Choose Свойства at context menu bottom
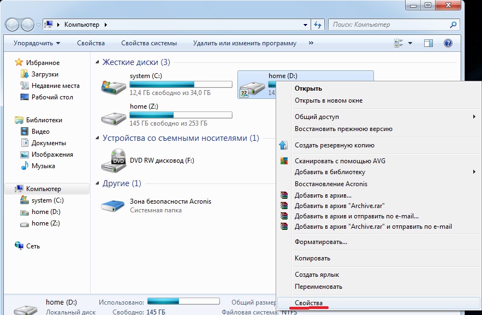The image size is (482, 315). pos(379,303)
